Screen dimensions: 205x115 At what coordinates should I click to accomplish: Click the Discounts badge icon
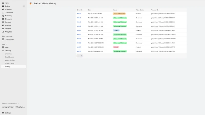click(x=3, y=19)
